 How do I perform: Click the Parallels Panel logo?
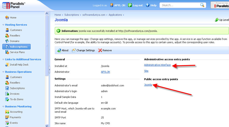click(14, 5)
